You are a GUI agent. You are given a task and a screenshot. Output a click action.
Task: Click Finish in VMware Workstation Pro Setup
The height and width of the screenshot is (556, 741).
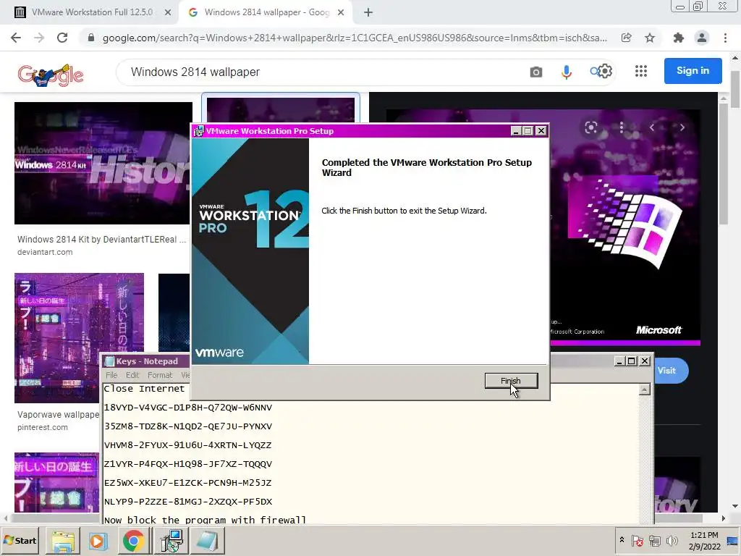tap(511, 381)
